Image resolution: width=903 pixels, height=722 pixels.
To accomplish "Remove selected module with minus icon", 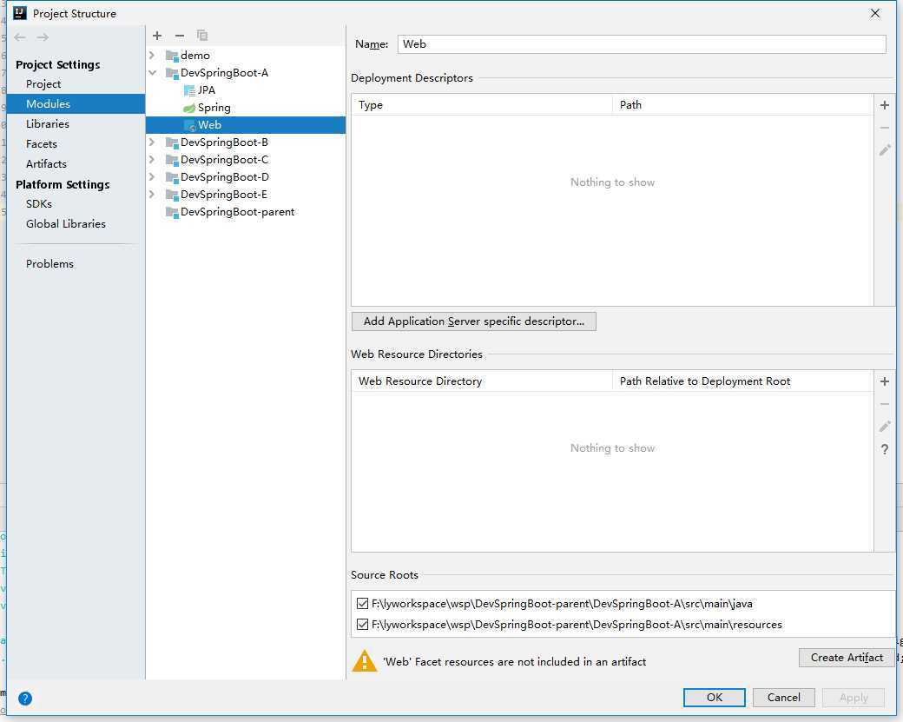I will pyautogui.click(x=180, y=36).
